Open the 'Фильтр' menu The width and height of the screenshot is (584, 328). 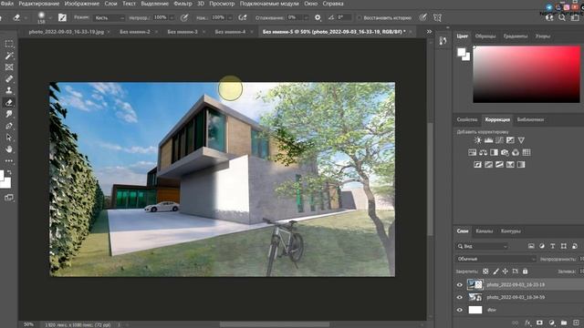[x=182, y=4]
